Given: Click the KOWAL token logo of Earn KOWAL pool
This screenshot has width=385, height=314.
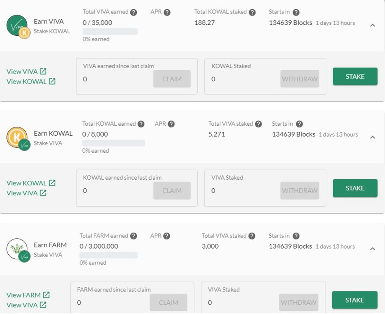Looking at the screenshot, I should coord(18,138).
